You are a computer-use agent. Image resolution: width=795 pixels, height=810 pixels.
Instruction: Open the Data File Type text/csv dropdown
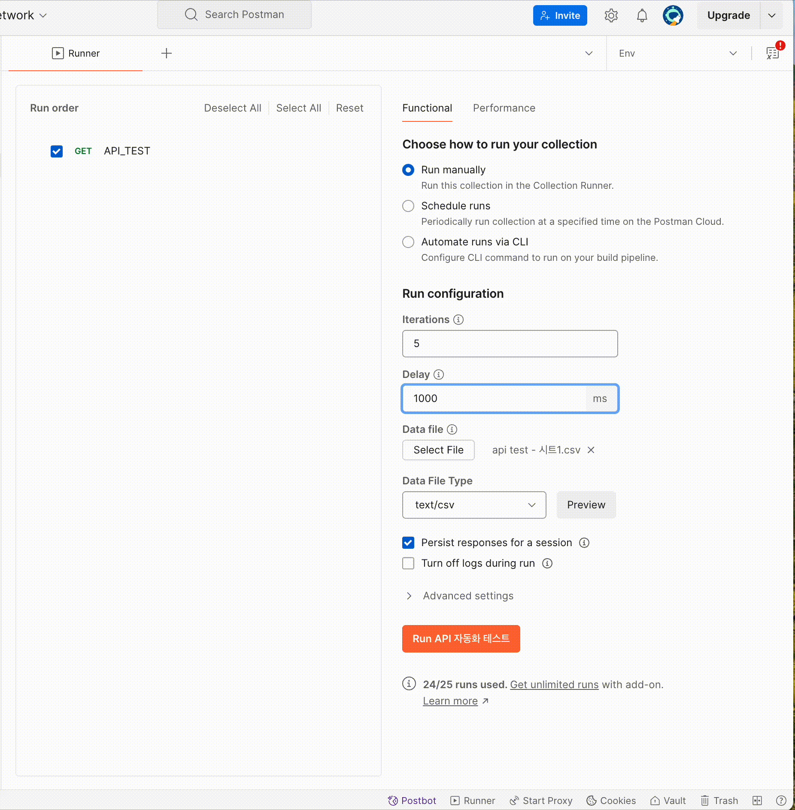coord(474,505)
